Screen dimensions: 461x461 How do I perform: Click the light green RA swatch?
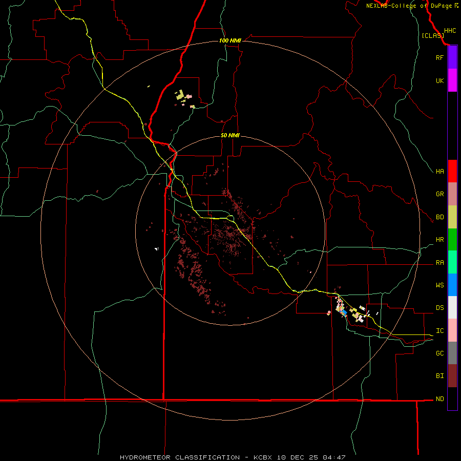click(x=452, y=262)
